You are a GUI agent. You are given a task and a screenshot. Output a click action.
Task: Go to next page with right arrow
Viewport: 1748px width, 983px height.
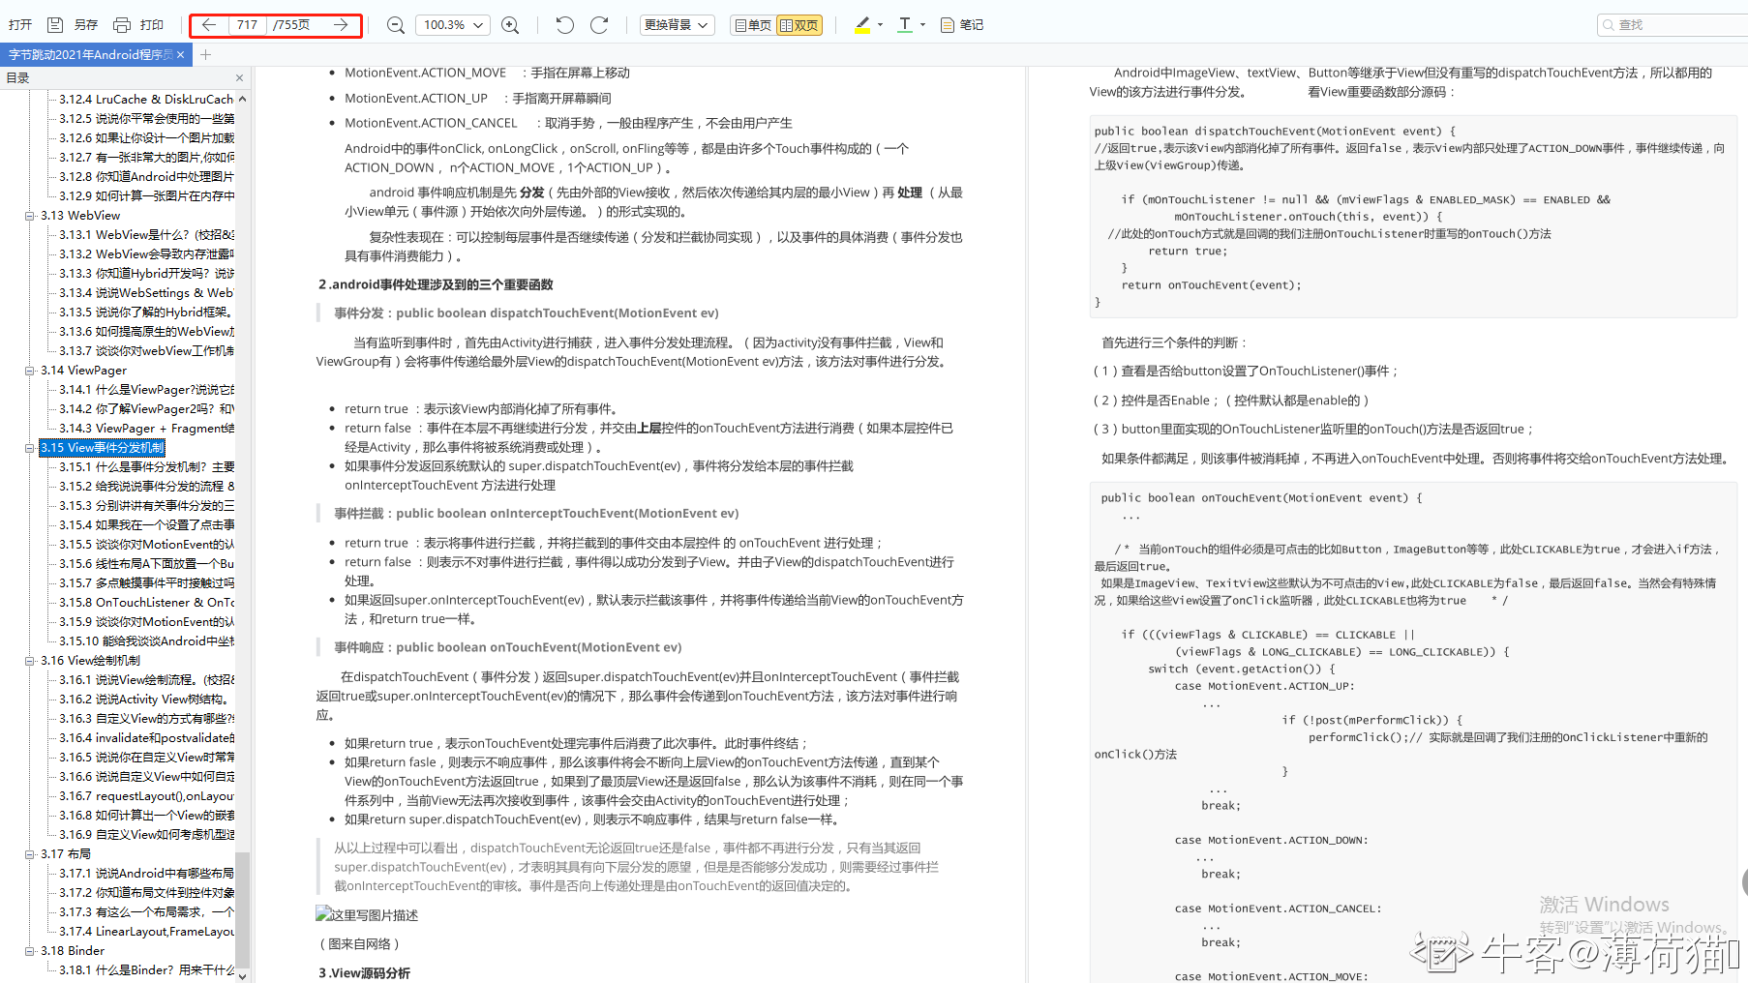tap(341, 25)
